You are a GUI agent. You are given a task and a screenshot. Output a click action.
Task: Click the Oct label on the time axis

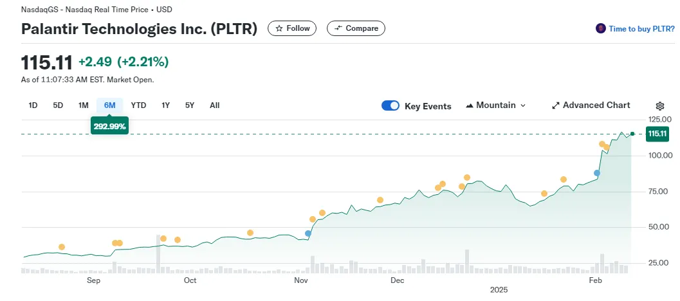click(x=190, y=280)
